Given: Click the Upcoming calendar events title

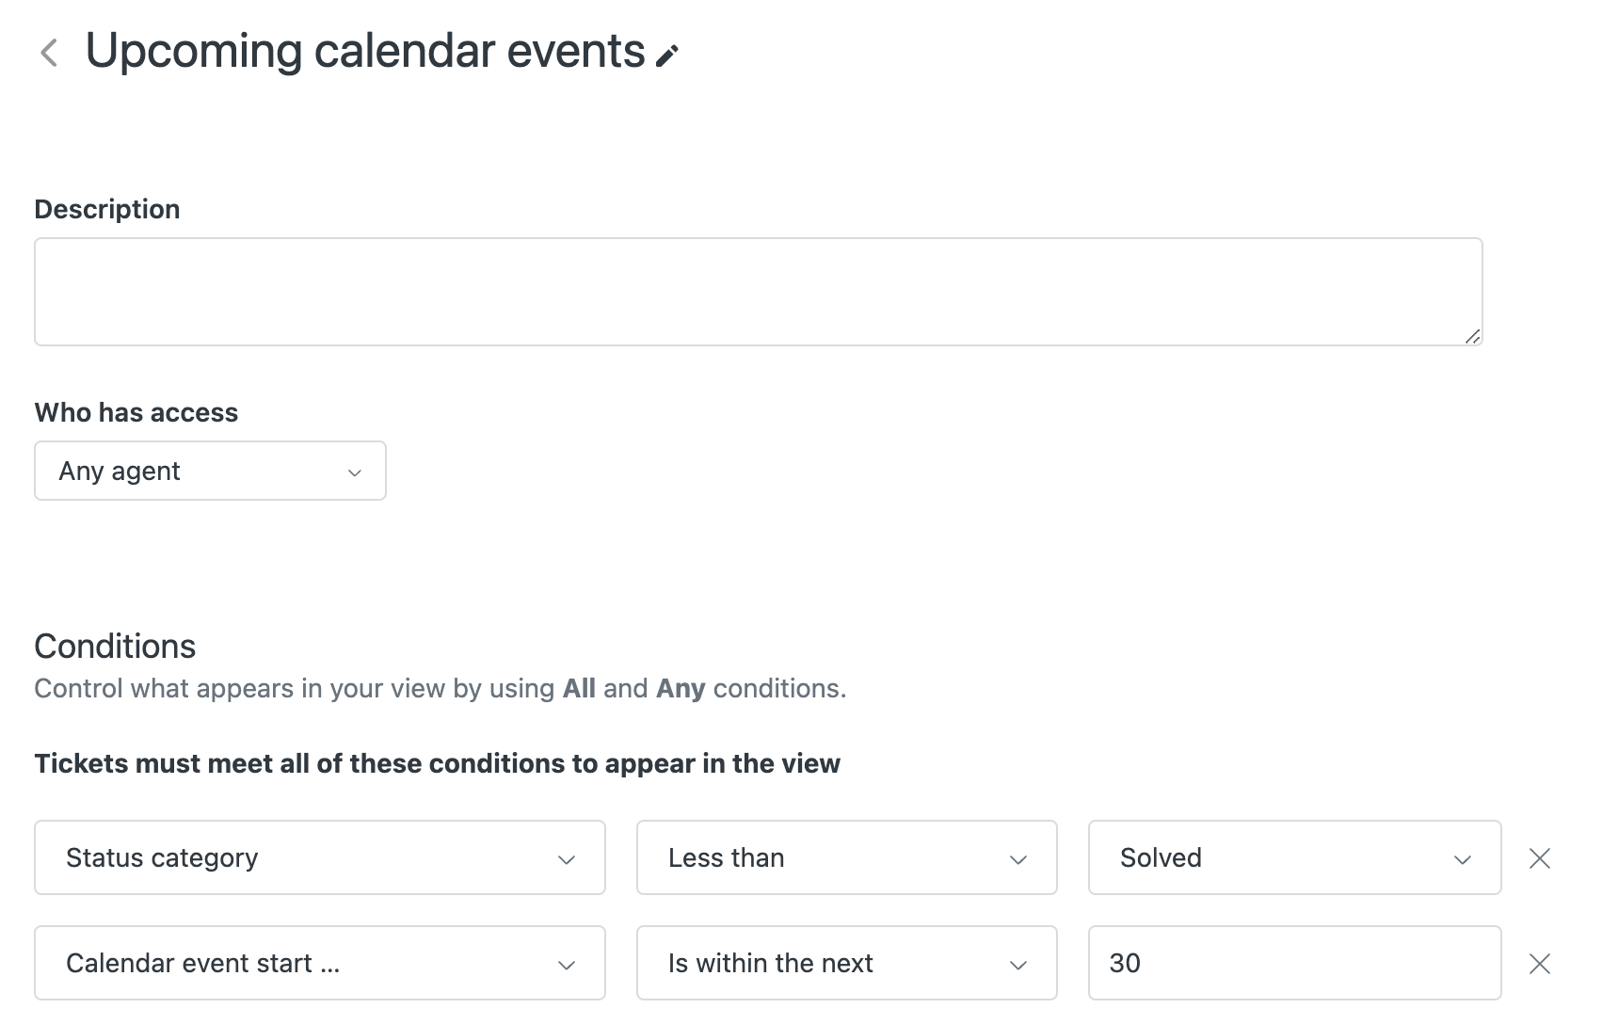Looking at the screenshot, I should click(x=365, y=52).
